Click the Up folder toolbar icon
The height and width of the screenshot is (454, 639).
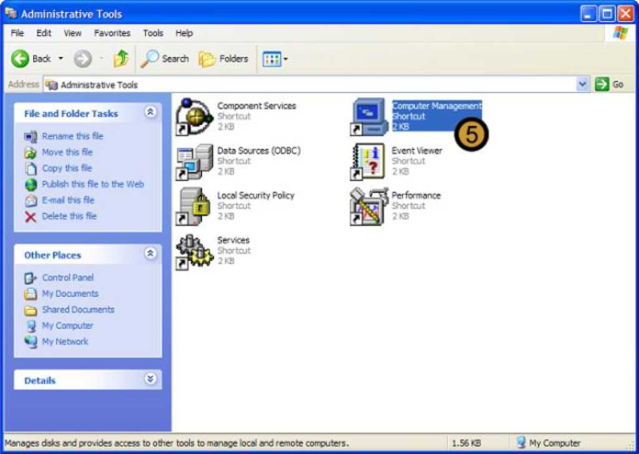120,59
